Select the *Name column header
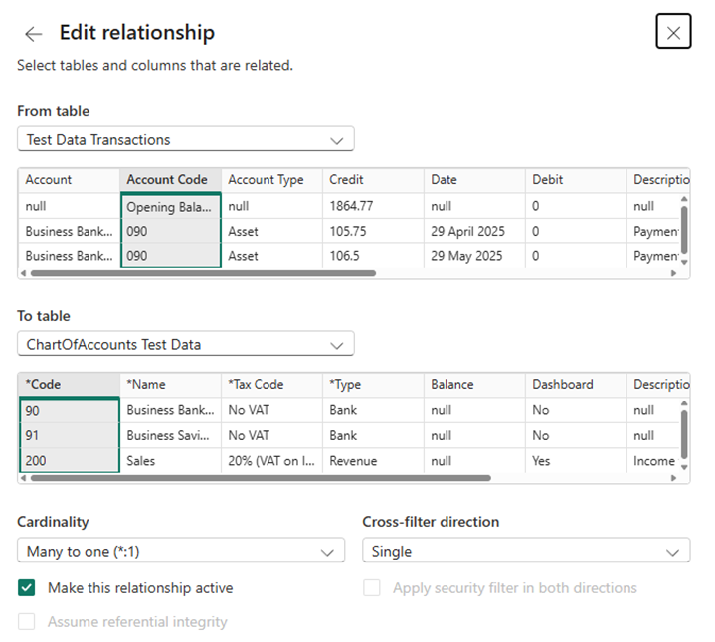Viewport: 715px width, 642px height. 169,385
